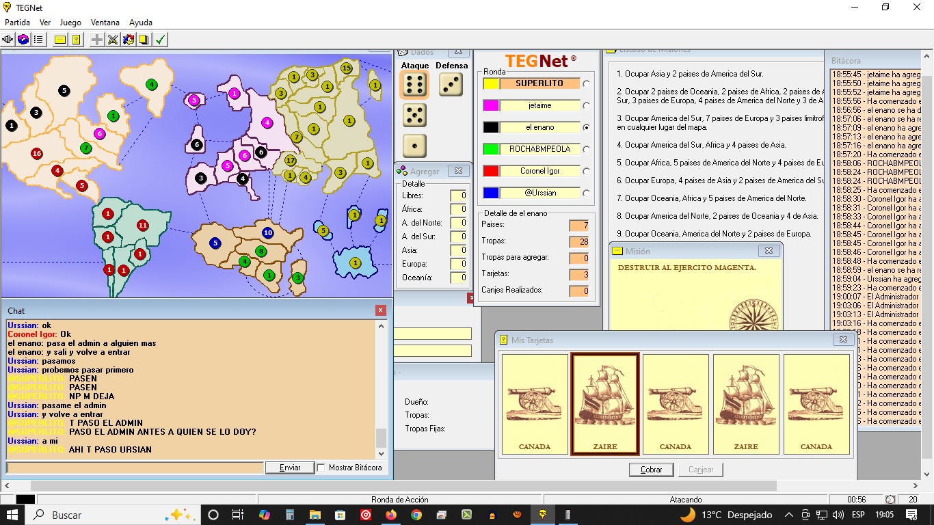934x525 pixels.
Task: Click the Canjear button
Action: (x=701, y=470)
